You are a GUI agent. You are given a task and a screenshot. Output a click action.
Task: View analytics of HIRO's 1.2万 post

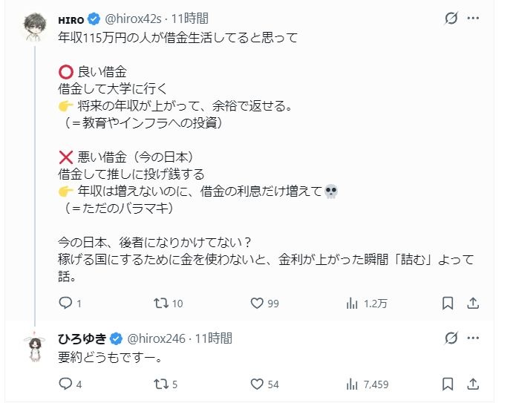(353, 303)
